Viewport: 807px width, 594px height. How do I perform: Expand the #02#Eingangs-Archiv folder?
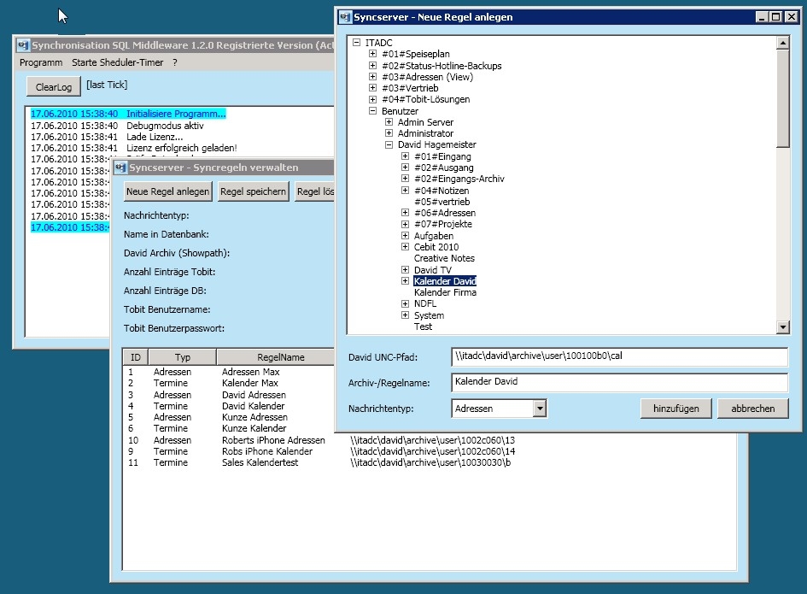pyautogui.click(x=405, y=179)
